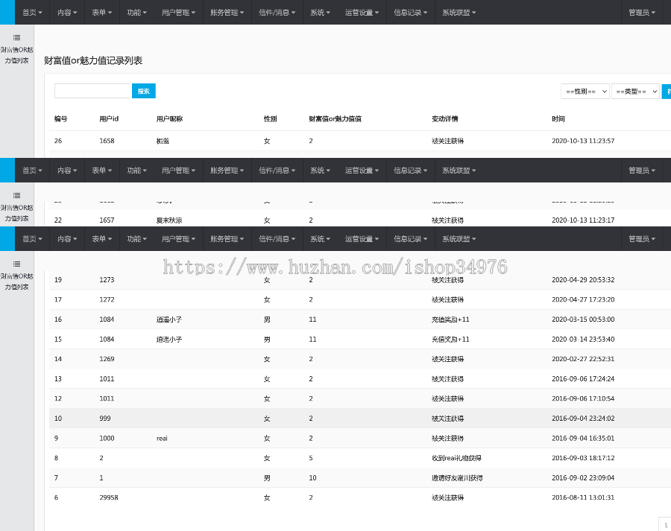This screenshot has height=531, width=671.
Task: Click the timestamp 2016-09-06 17:10:54
Action: 583,398
